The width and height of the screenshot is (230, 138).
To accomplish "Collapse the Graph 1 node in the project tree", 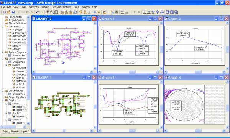I will [x=6, y=104].
